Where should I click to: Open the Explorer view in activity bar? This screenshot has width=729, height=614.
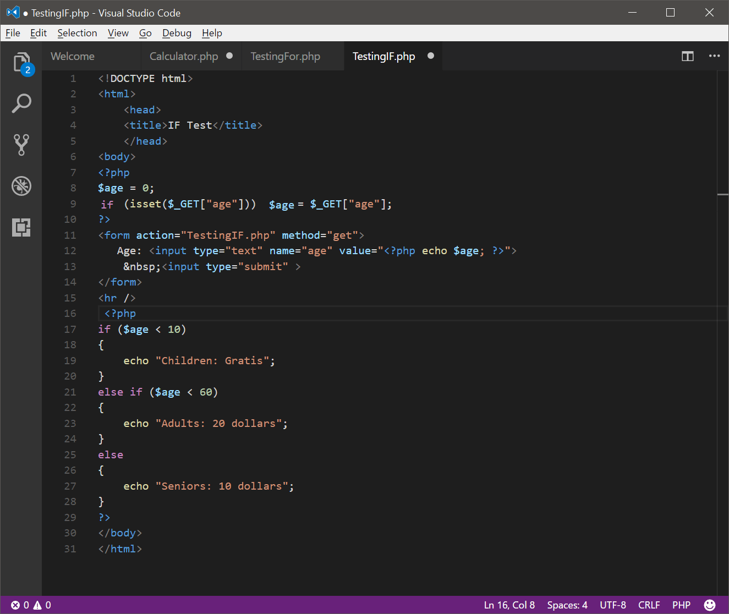[21, 62]
